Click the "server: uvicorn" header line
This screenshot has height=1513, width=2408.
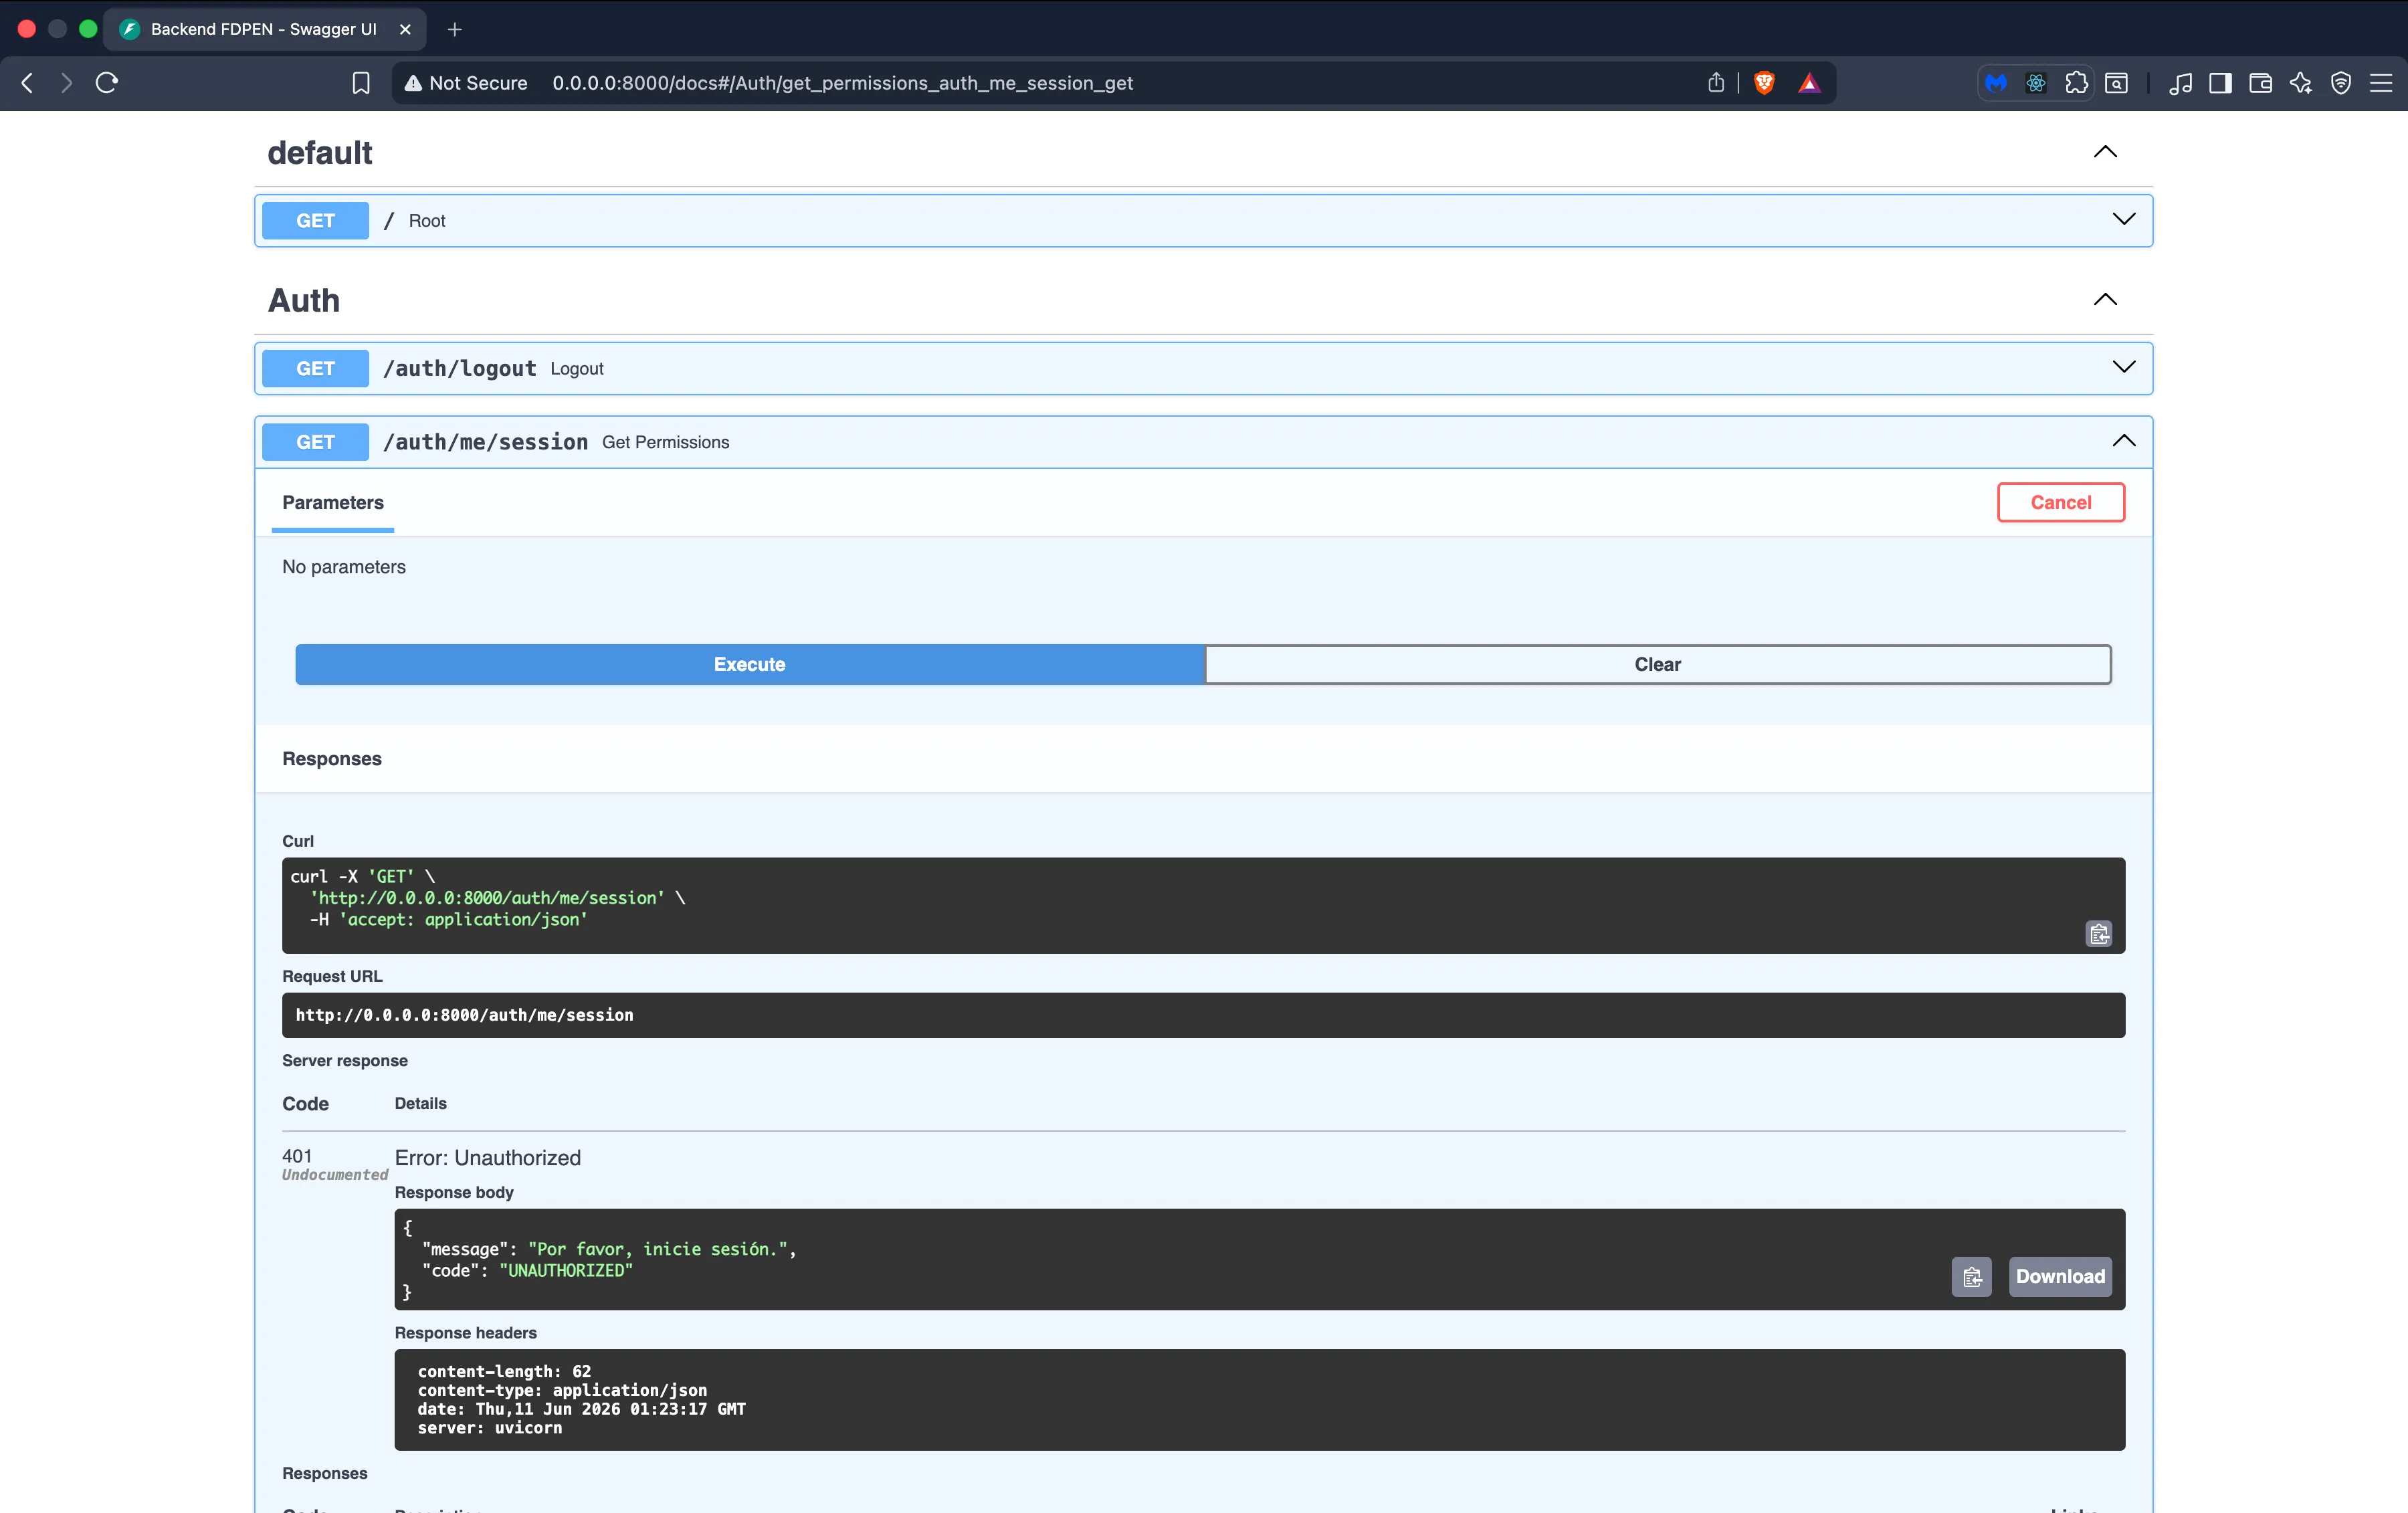click(x=490, y=1428)
